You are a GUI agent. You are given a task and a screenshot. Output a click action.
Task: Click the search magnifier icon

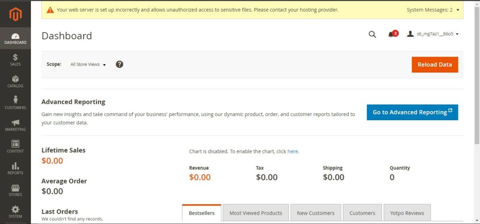click(x=372, y=34)
